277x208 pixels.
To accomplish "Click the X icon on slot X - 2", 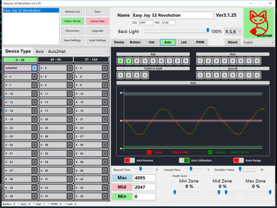I will point(69,68).
